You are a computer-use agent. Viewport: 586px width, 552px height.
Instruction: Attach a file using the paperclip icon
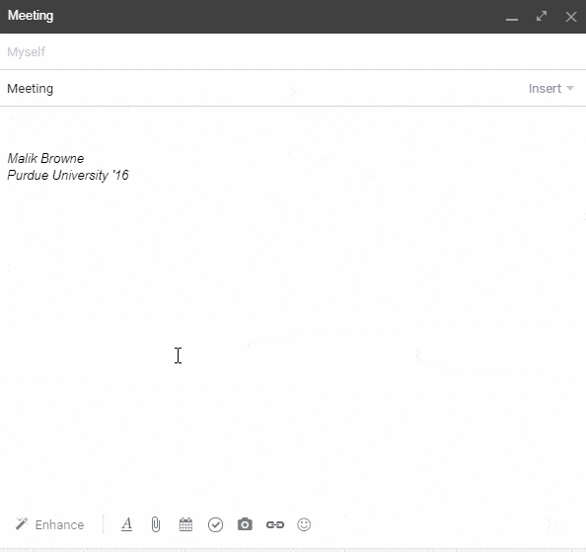156,524
